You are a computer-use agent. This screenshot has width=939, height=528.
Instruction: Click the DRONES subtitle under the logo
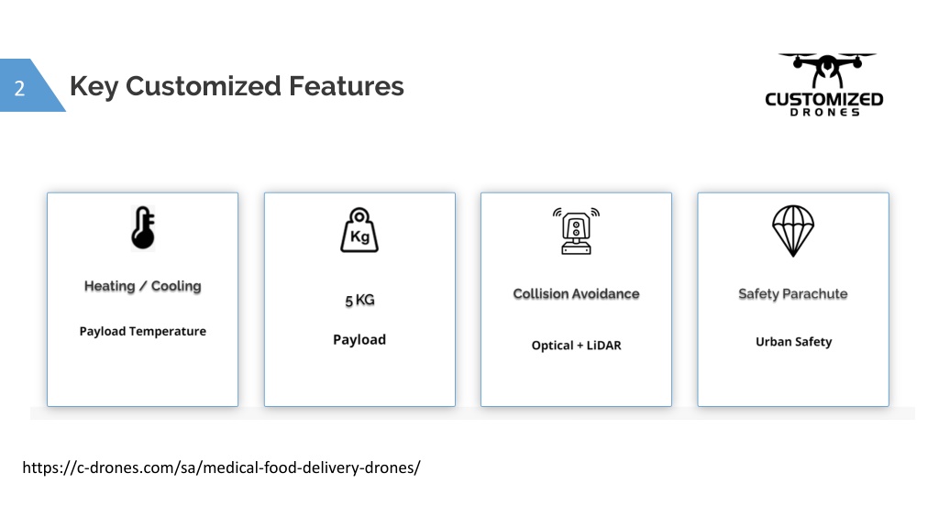[824, 113]
